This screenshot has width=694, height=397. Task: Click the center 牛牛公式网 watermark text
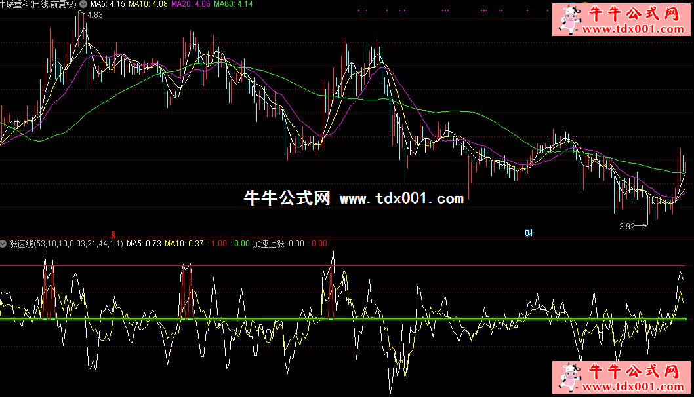pyautogui.click(x=287, y=198)
